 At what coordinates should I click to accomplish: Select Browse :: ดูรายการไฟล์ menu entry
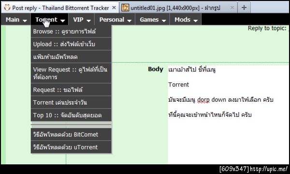(71, 31)
